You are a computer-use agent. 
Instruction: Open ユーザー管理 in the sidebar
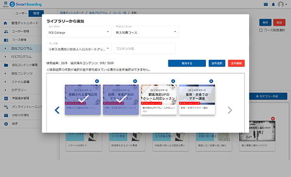(21, 32)
